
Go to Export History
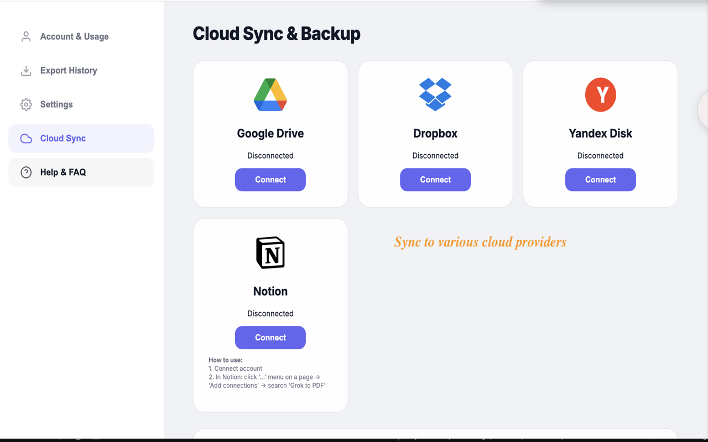click(x=81, y=71)
